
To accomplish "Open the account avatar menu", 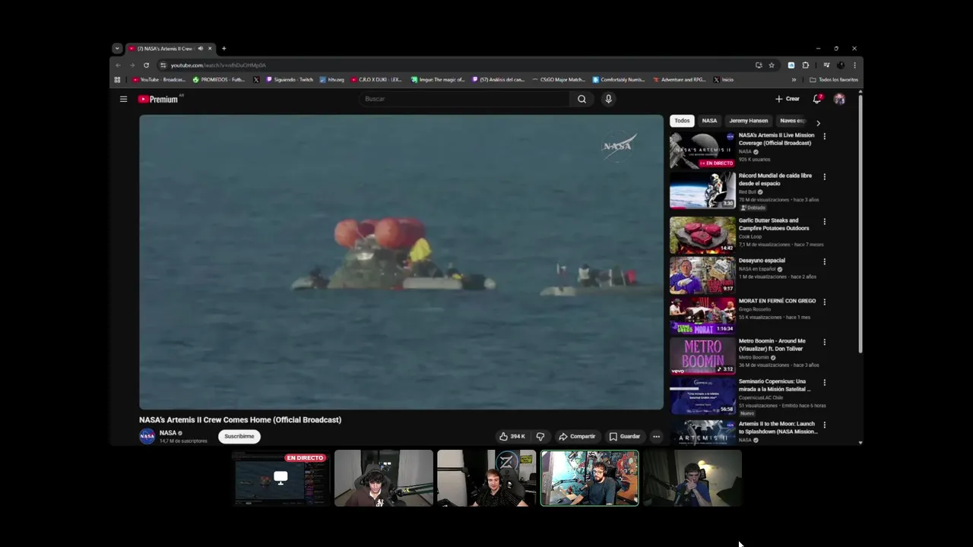I will tap(839, 99).
